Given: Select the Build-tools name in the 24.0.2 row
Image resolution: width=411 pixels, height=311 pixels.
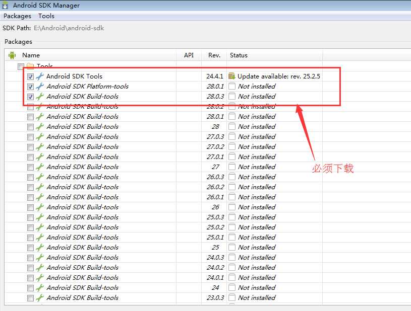Looking at the screenshot, I should click(83, 268).
